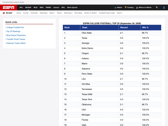This screenshot has height=126, width=168.
Task: Open More Sports menu
Action: click(x=72, y=7)
